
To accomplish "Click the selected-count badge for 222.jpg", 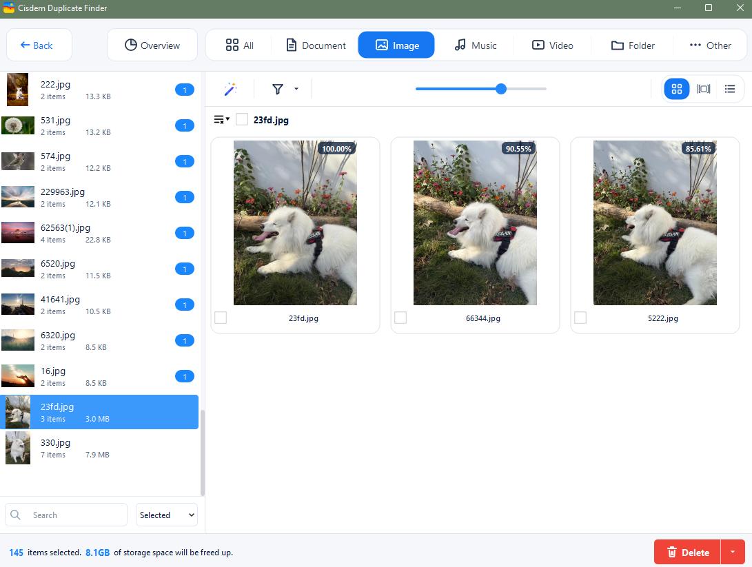I will (185, 90).
